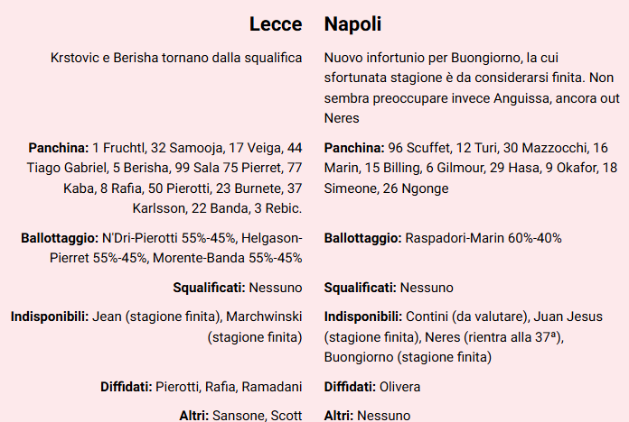Click Lecce's Diffidati label
This screenshot has width=629, height=422.
click(x=126, y=387)
